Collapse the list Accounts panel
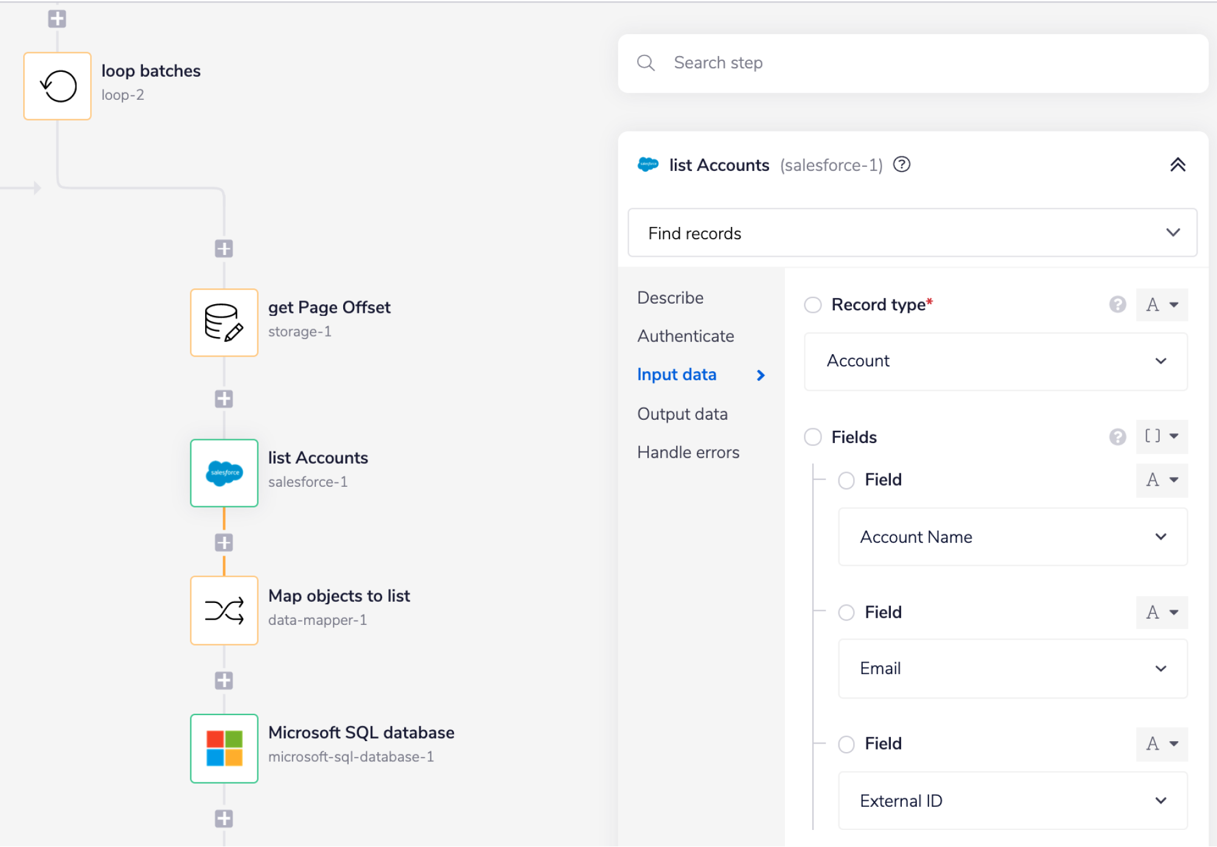This screenshot has height=847, width=1217. pos(1178,164)
